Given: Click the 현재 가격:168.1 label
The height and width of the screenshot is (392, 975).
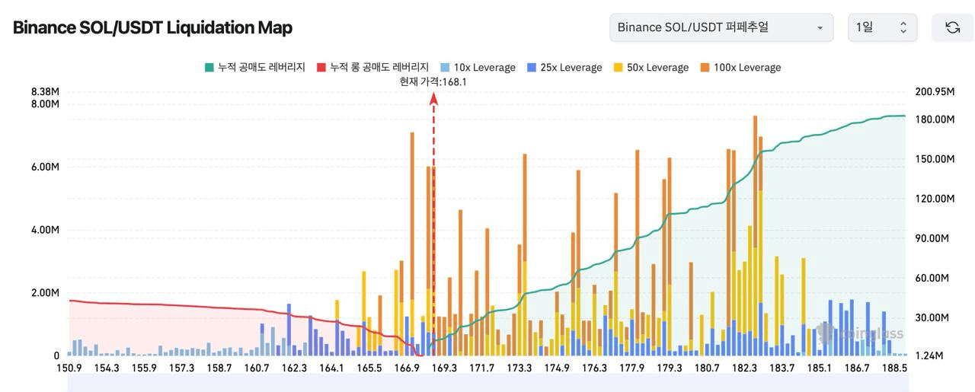Looking at the screenshot, I should point(433,81).
